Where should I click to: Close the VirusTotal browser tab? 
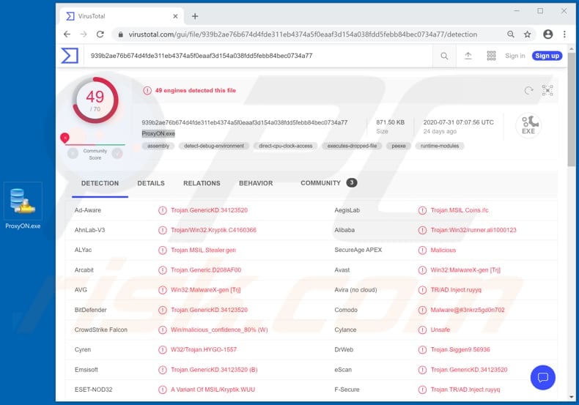tap(175, 16)
